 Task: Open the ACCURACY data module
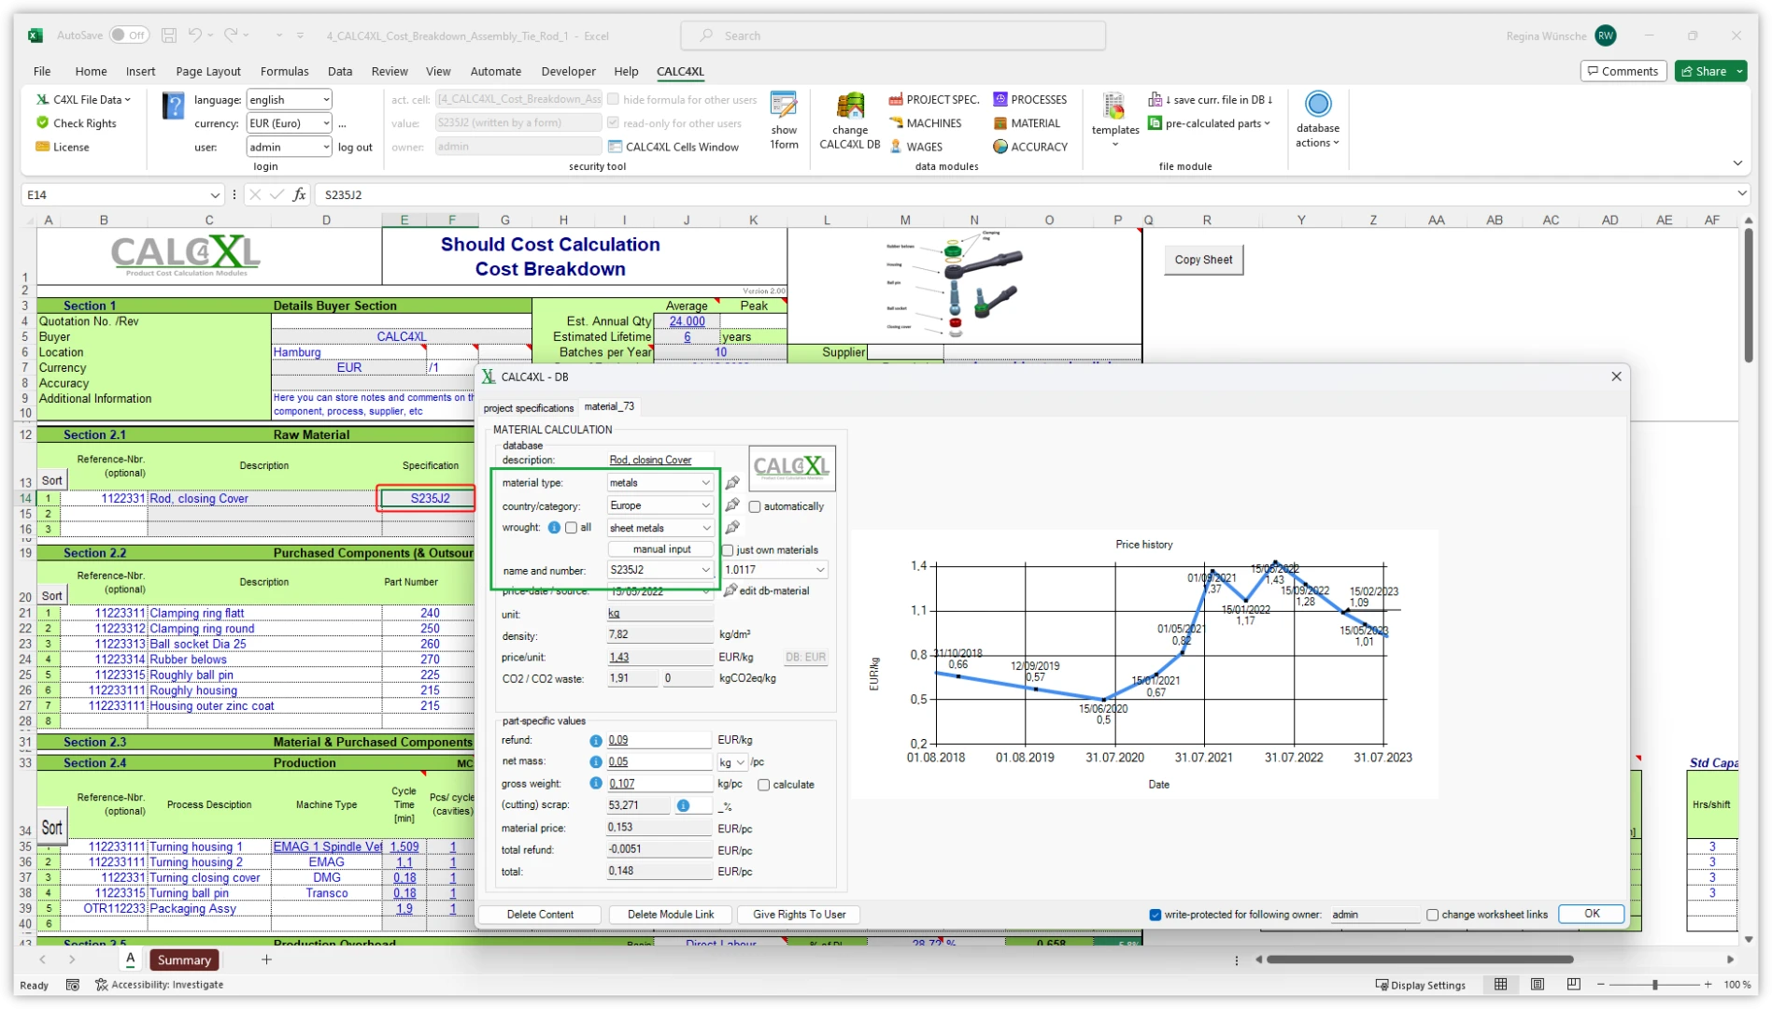[x=1030, y=147]
